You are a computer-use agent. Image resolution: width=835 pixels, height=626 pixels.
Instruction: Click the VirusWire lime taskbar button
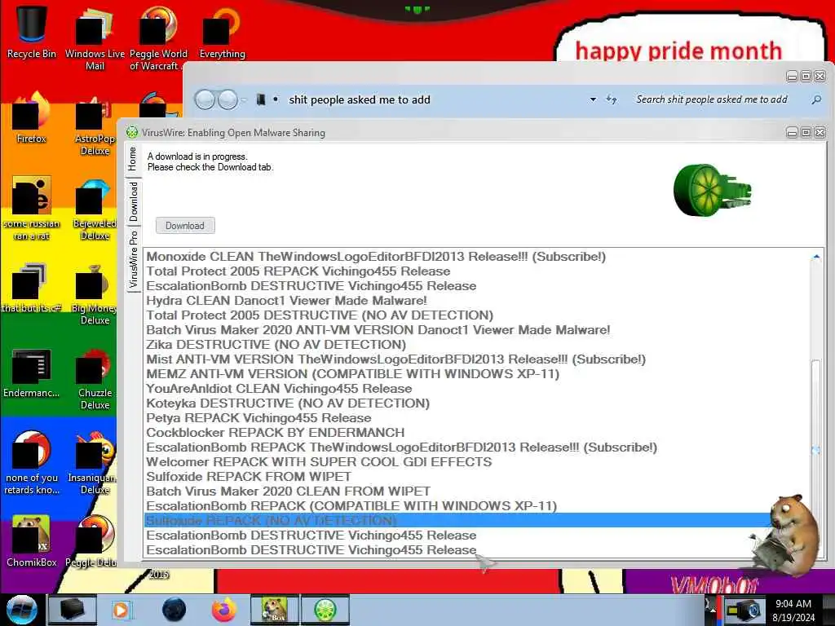325,610
